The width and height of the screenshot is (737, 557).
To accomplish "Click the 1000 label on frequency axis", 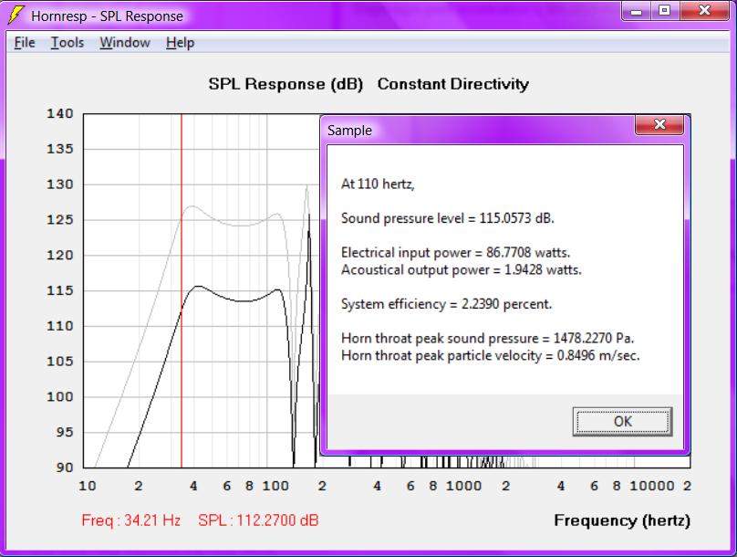I will (463, 486).
